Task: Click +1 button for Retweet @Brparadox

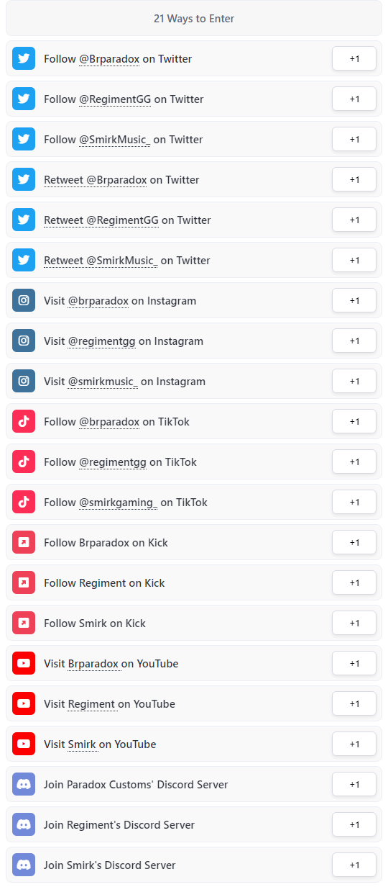Action: [x=354, y=180]
